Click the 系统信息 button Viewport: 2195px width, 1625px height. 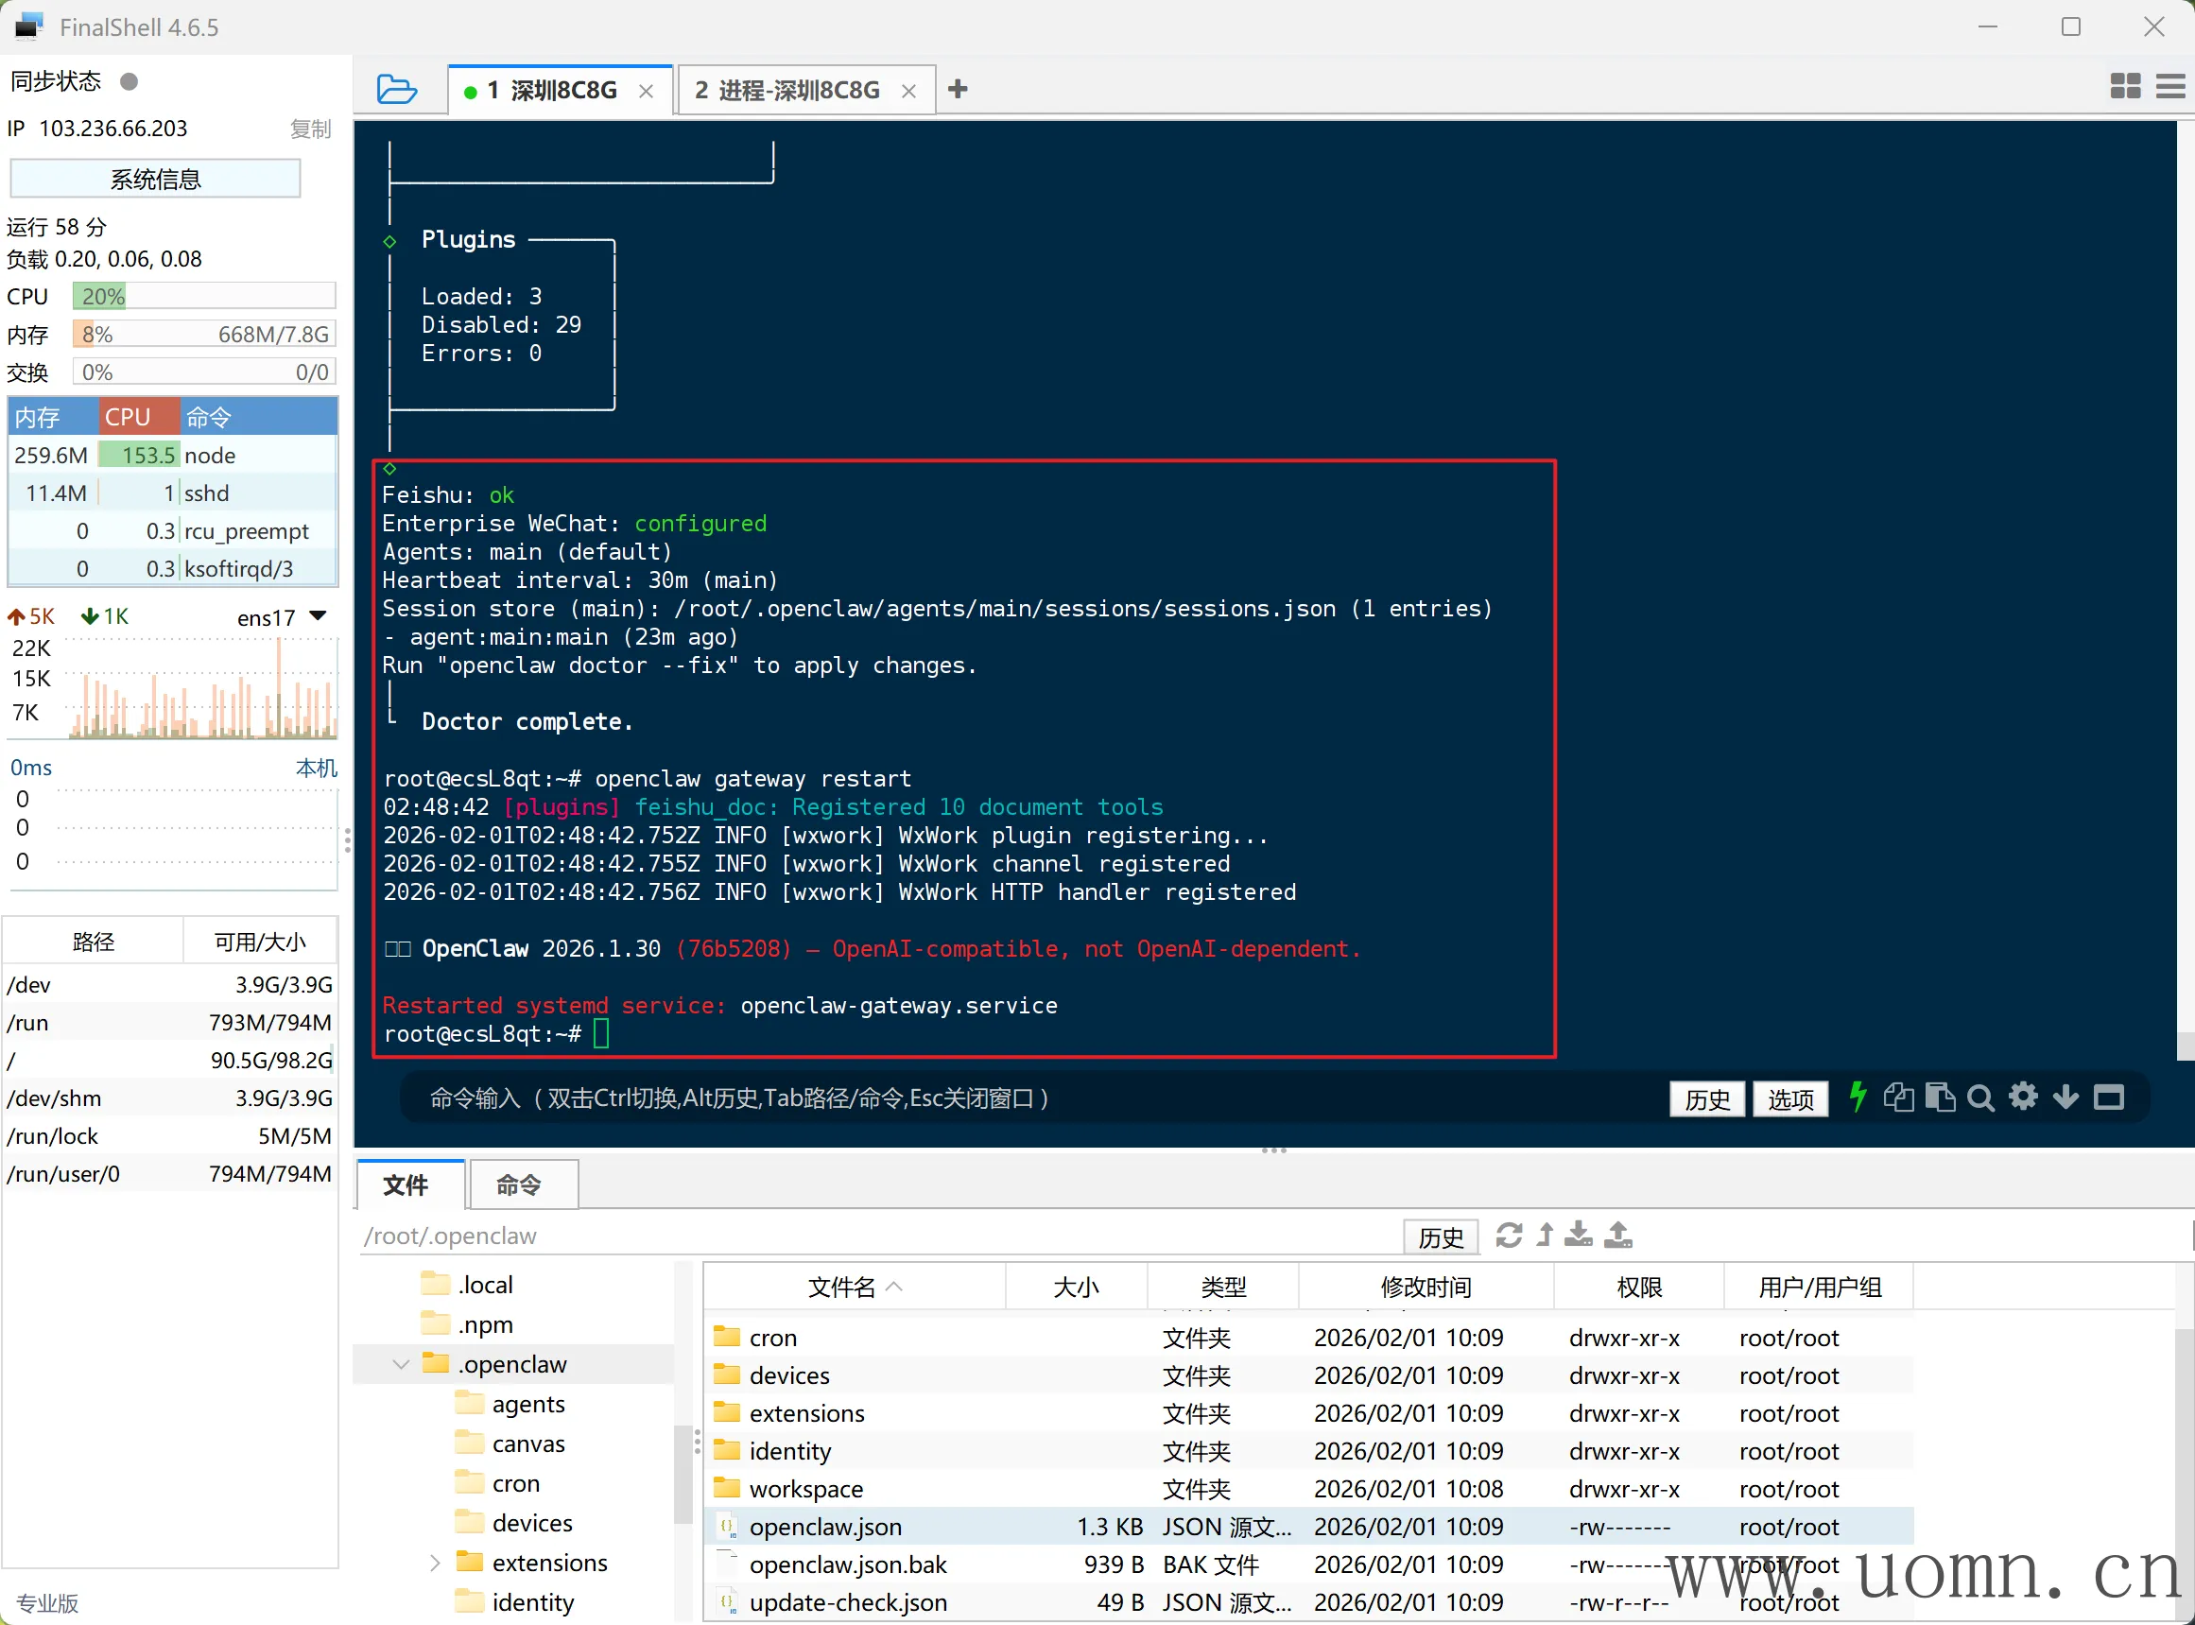[x=155, y=179]
